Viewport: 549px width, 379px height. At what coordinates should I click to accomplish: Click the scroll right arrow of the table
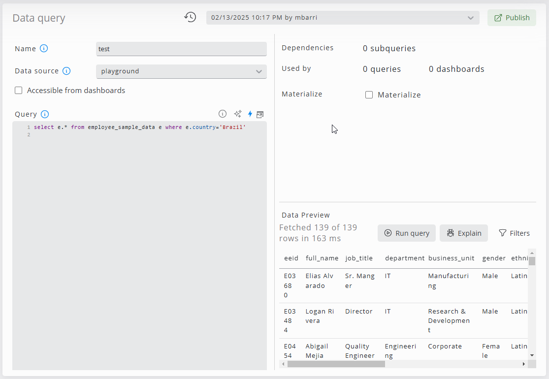tap(523, 364)
